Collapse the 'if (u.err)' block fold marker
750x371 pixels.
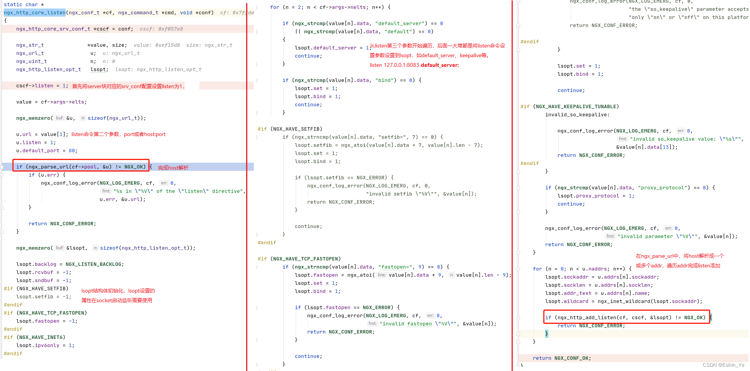[2, 175]
